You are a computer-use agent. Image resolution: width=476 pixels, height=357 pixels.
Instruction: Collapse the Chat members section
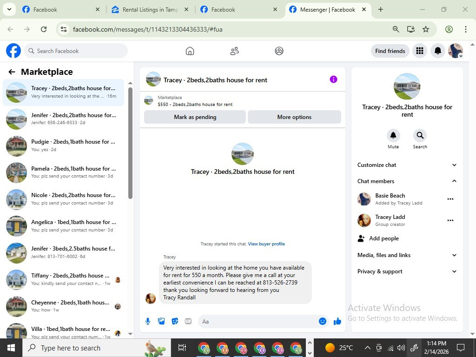tap(407, 181)
